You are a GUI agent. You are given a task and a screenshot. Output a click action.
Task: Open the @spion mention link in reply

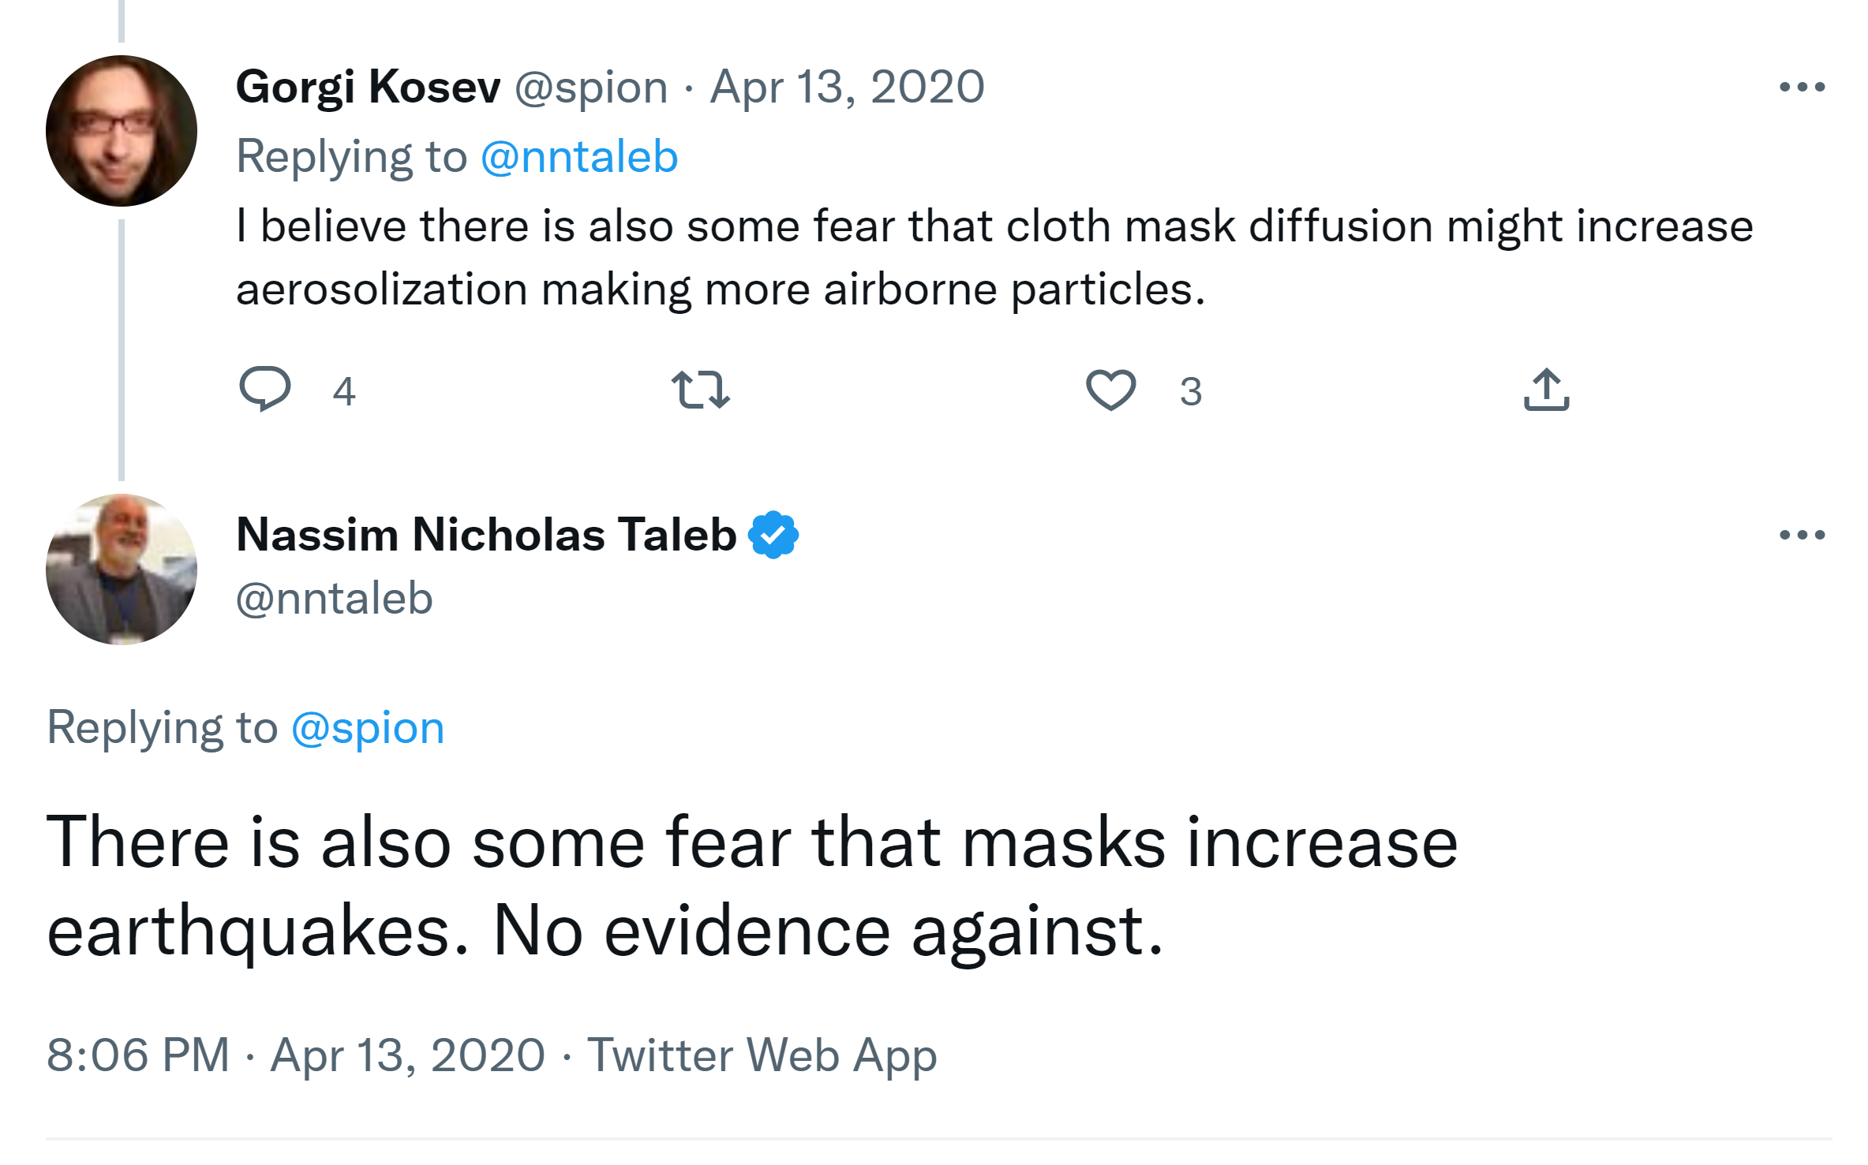[x=368, y=727]
